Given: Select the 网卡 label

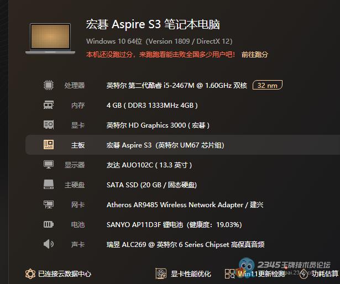Looking at the screenshot, I should (x=78, y=205).
